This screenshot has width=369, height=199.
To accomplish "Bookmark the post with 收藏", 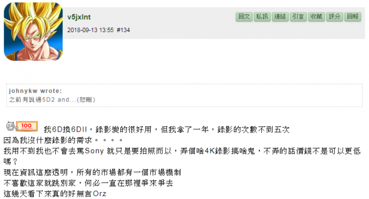I will click(x=316, y=17).
